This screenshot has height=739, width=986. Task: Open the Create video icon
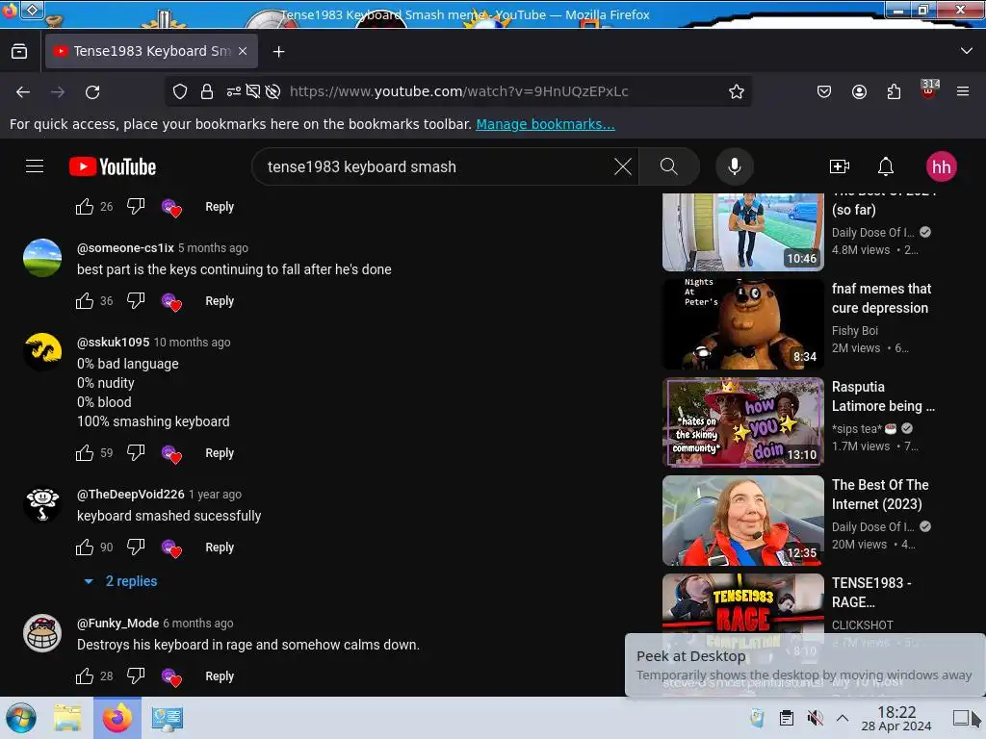(x=840, y=166)
